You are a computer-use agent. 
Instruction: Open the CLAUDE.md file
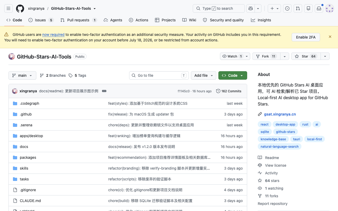(x=30, y=201)
